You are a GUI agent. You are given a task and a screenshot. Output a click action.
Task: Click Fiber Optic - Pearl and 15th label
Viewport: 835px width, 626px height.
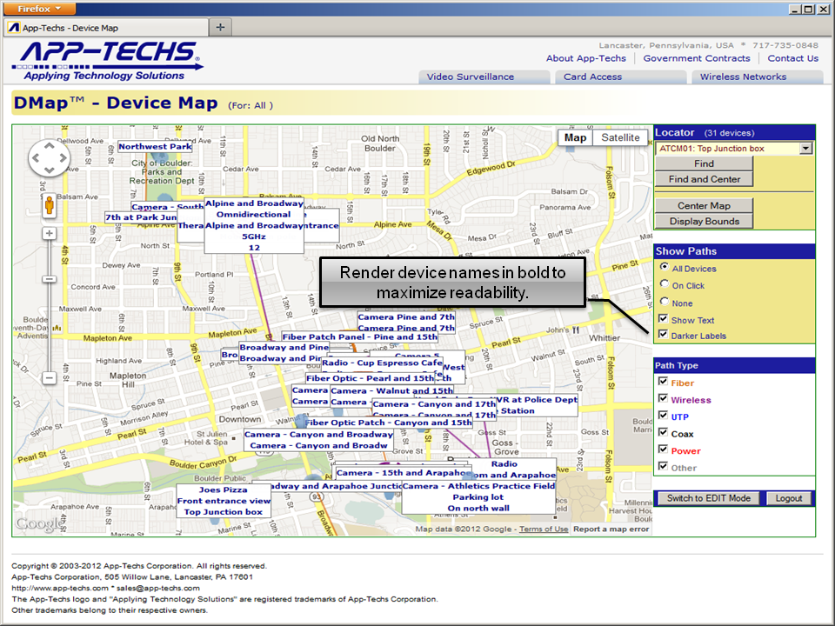click(370, 378)
